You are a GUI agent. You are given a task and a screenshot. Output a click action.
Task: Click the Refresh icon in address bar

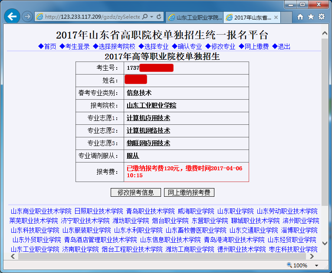[159, 17]
